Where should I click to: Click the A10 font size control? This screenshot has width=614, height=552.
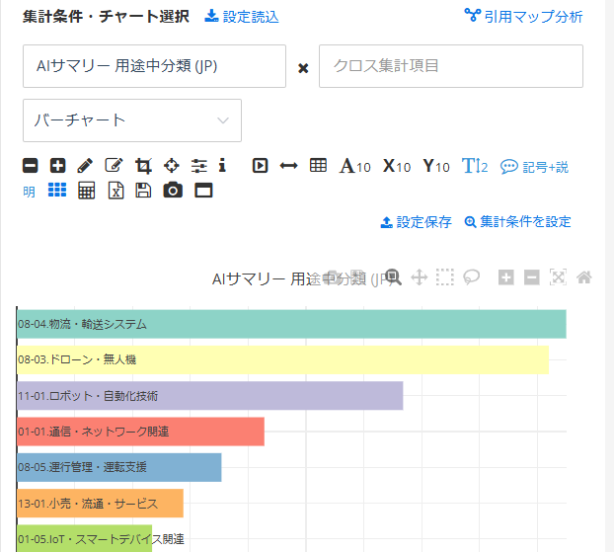click(354, 166)
